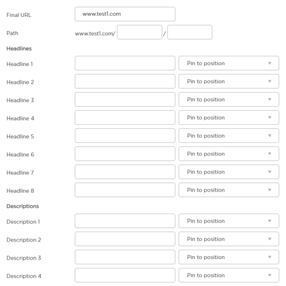Open Description 4 Pin to position dropdown

[x=229, y=275]
